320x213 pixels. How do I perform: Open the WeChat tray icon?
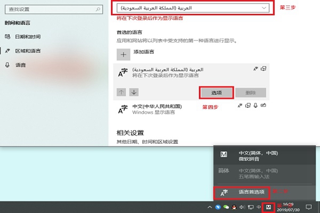pyautogui.click(x=226, y=207)
